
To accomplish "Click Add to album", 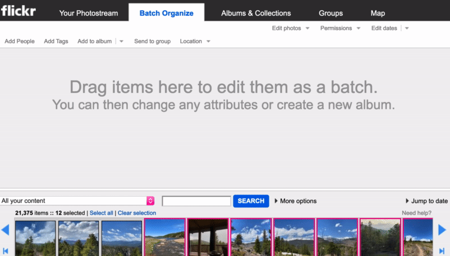I will 94,41.
